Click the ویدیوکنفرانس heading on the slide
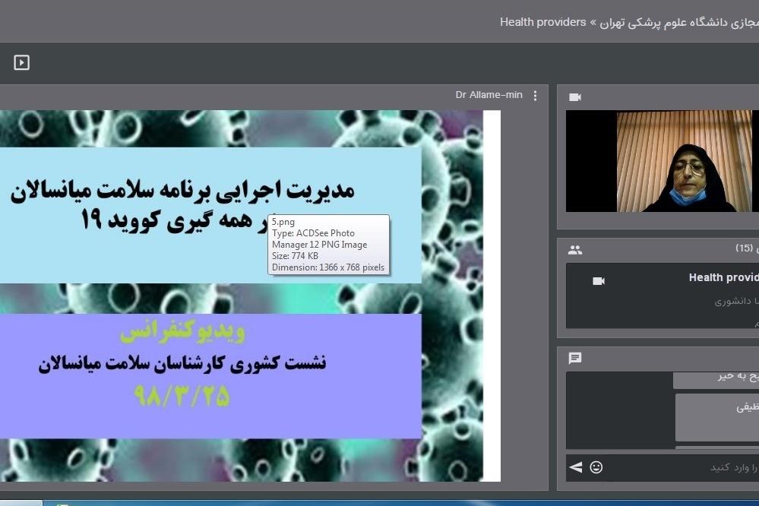The height and width of the screenshot is (506, 759). pyautogui.click(x=182, y=331)
